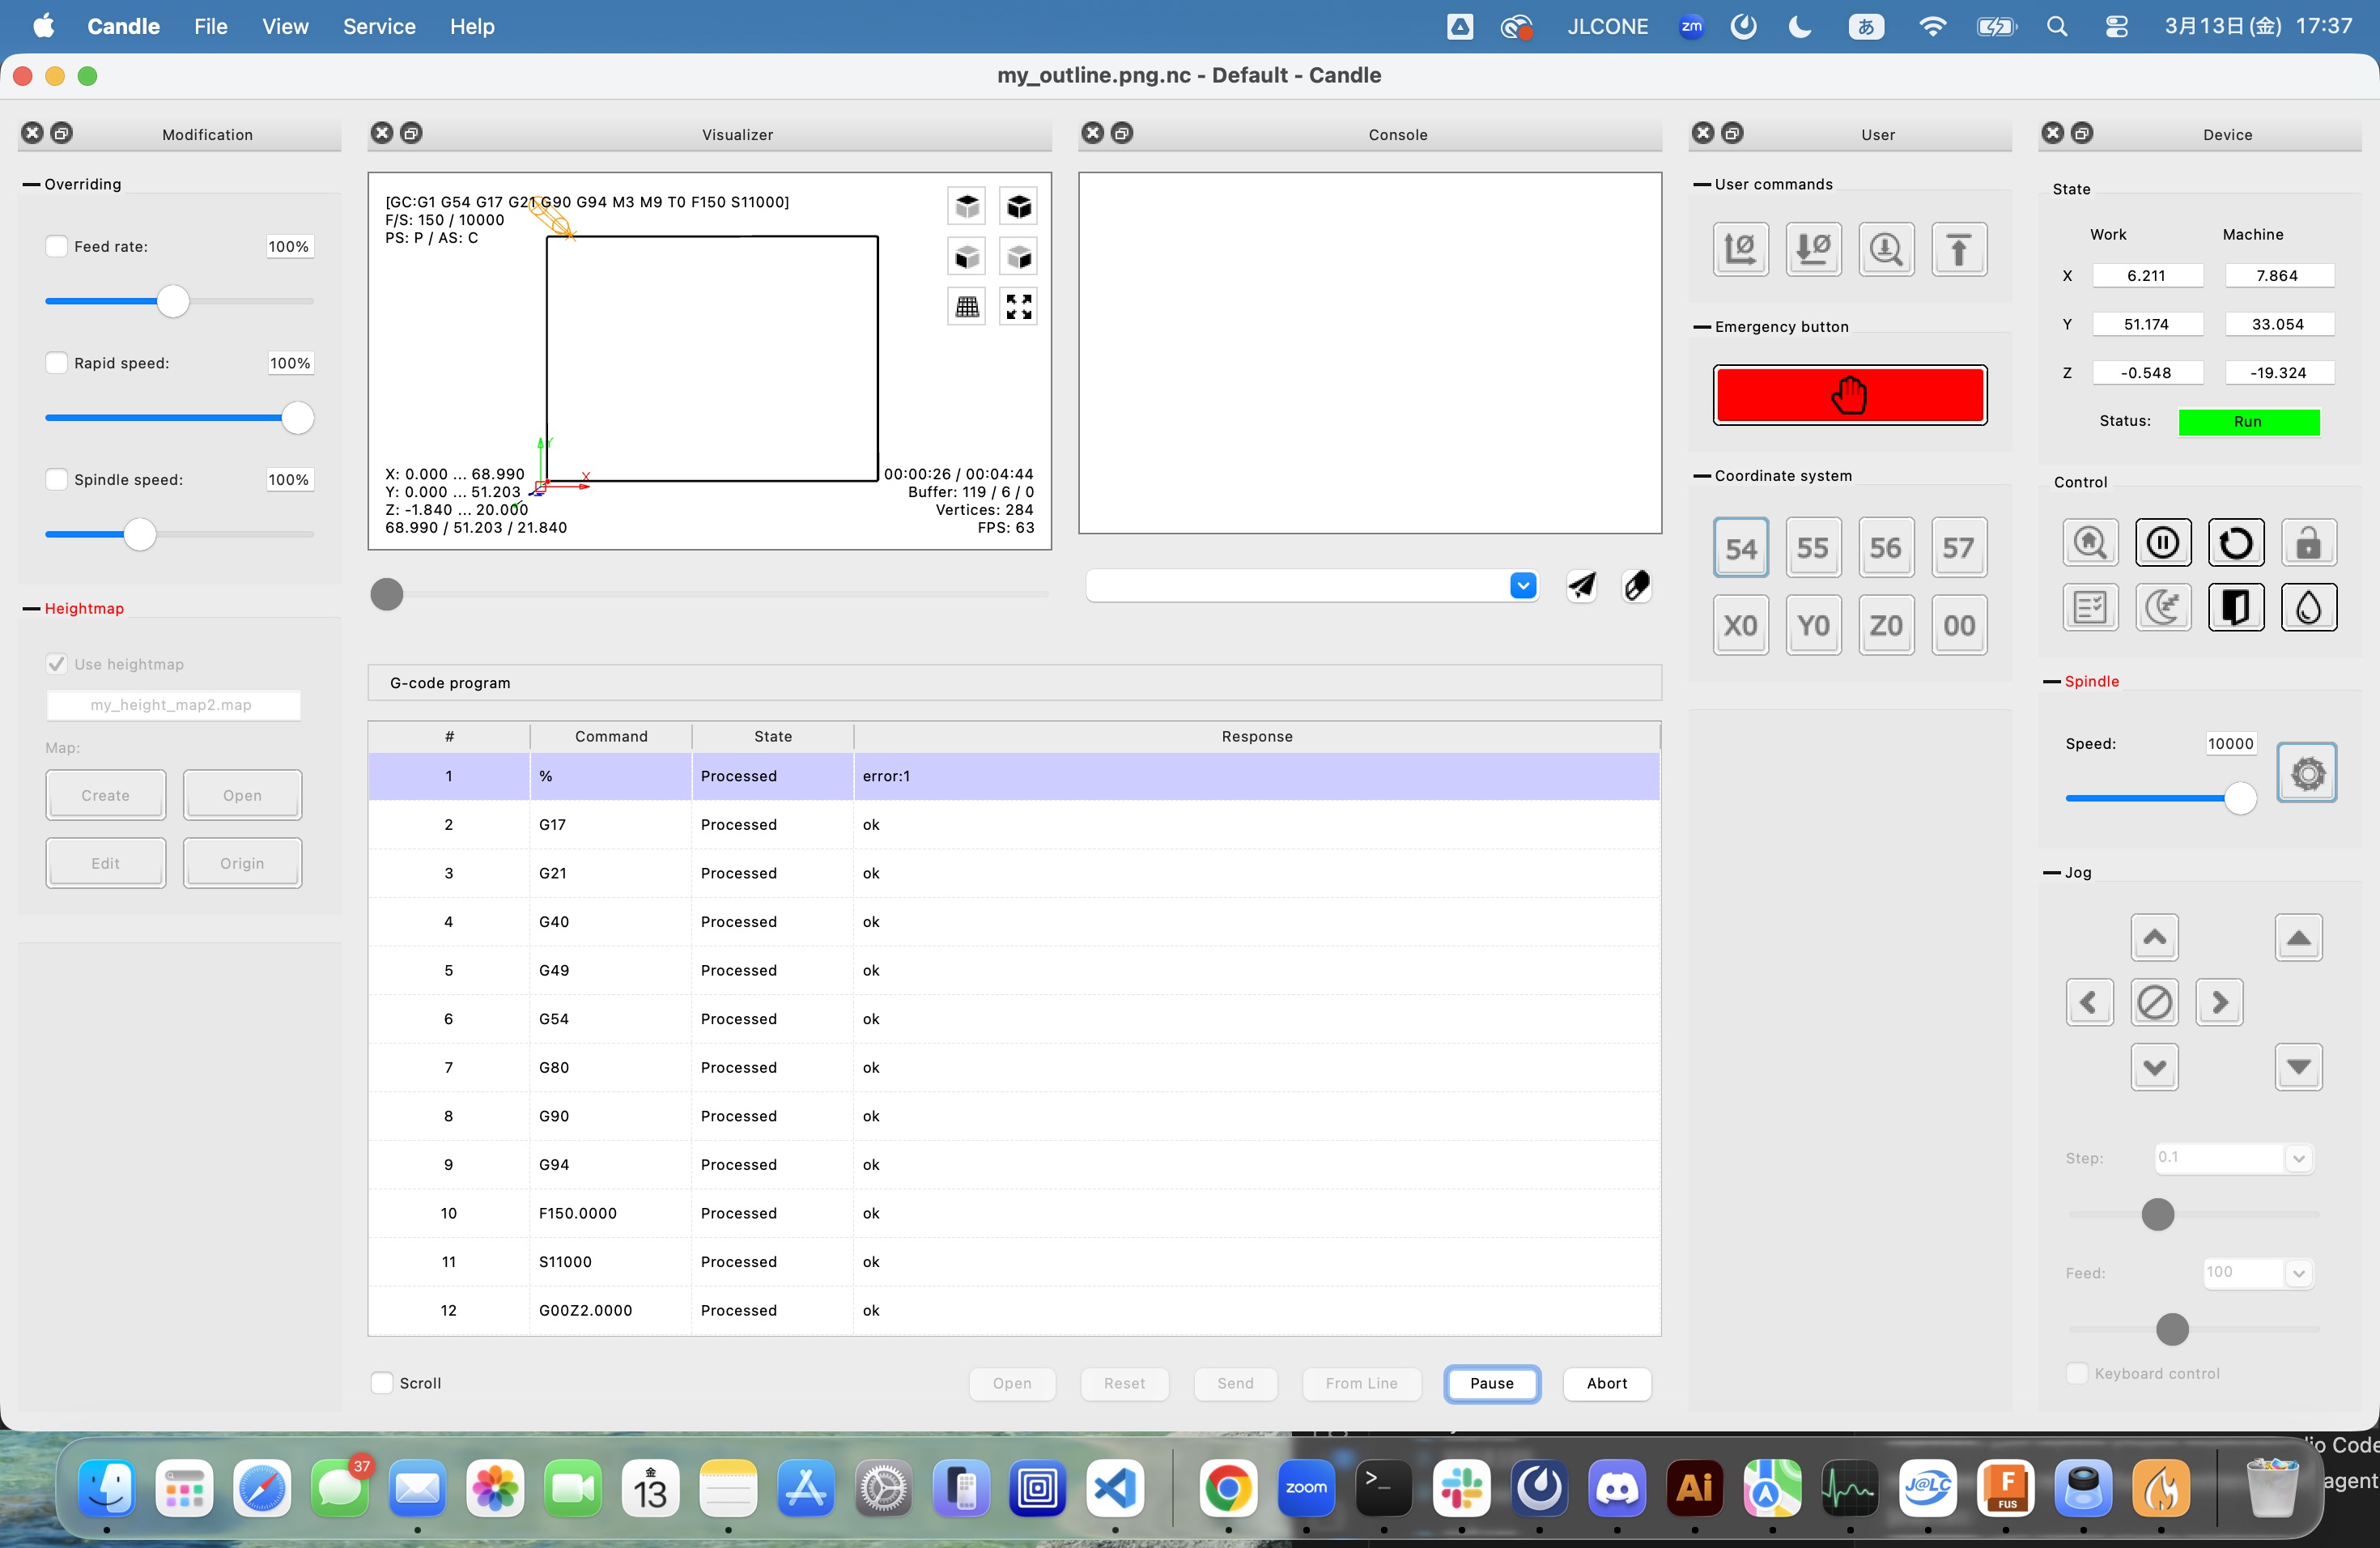Click the Reset circular arrow icon

(2235, 543)
